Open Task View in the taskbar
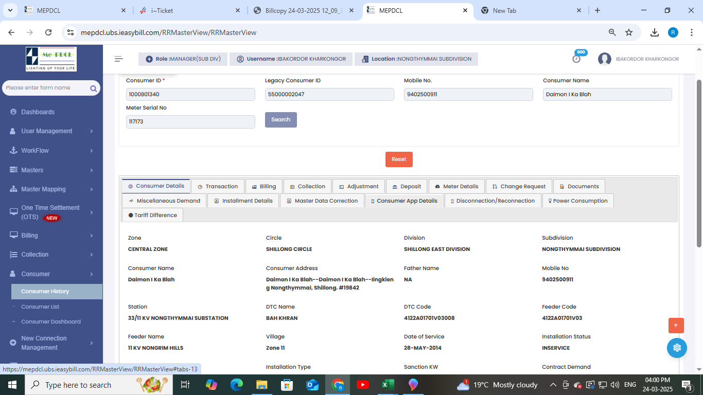The height and width of the screenshot is (395, 703). pos(185,385)
